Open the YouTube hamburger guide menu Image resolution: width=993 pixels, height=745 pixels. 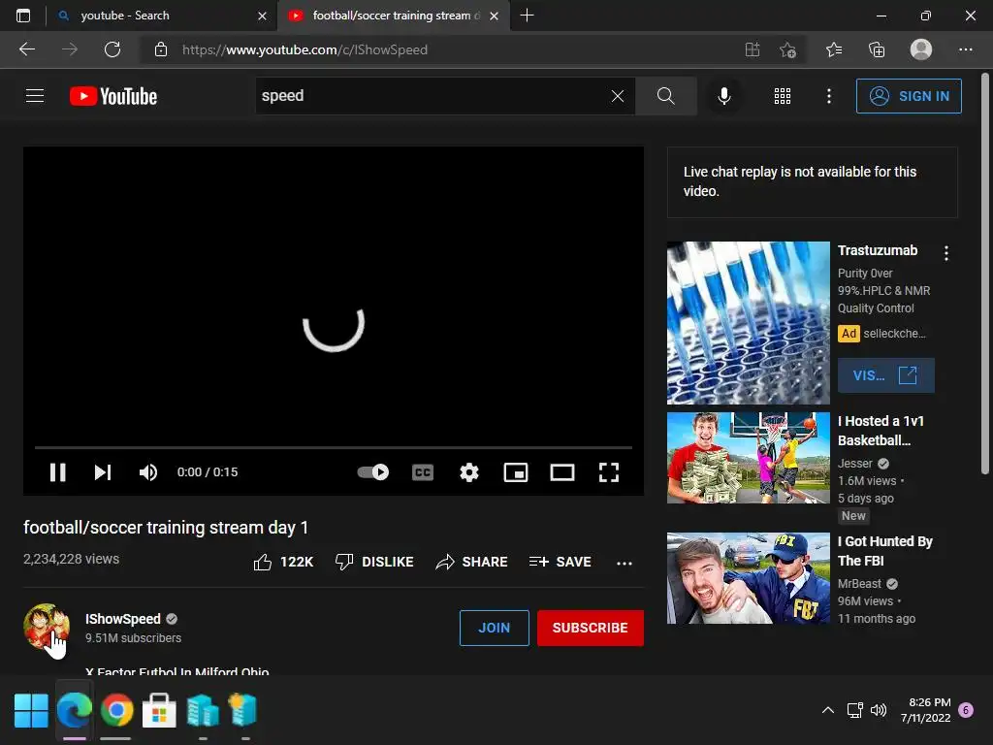(x=35, y=96)
